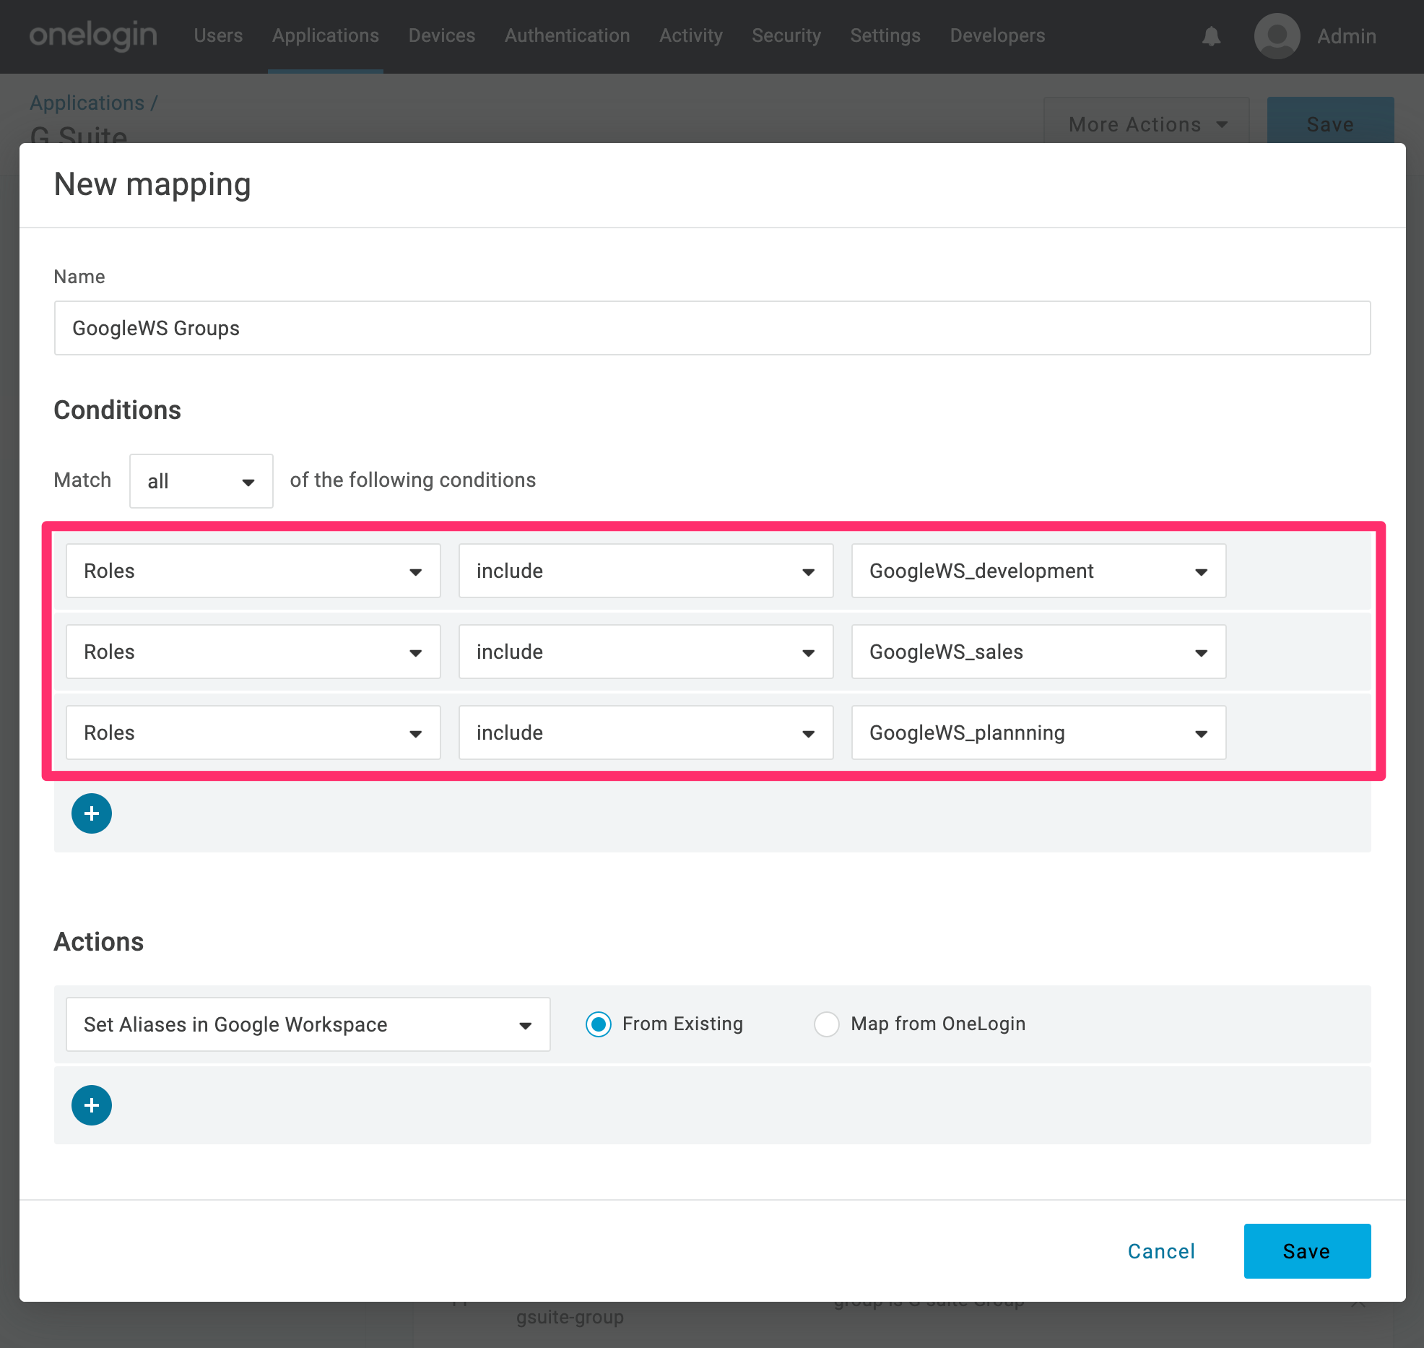Open the Security menu
The height and width of the screenshot is (1348, 1424).
pos(786,35)
